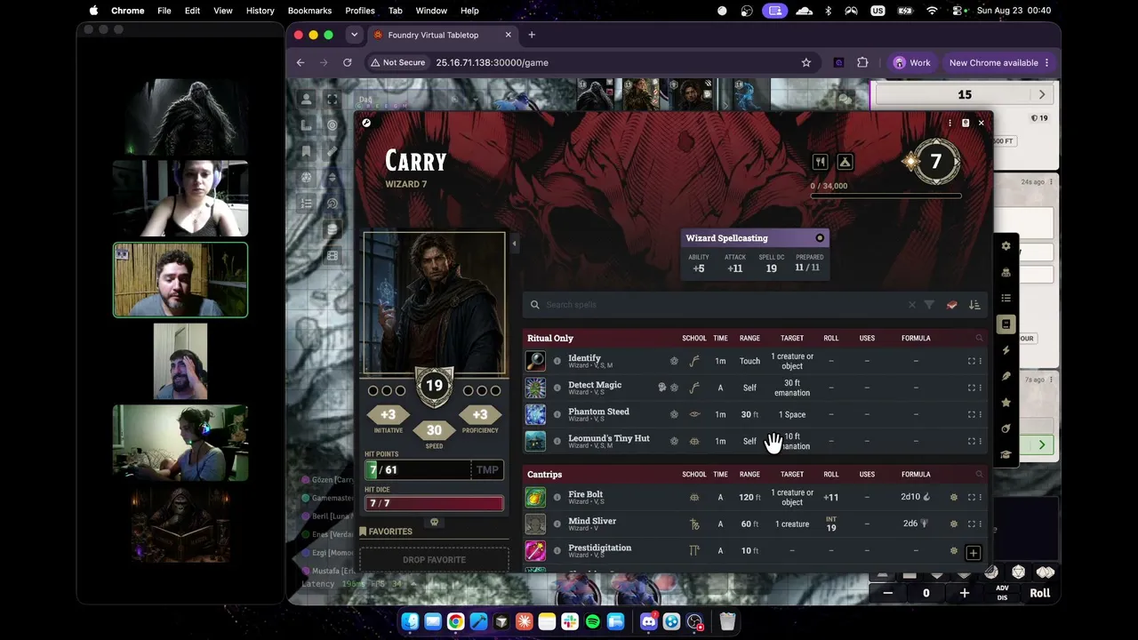Toggle the first death save pip

pyautogui.click(x=373, y=391)
